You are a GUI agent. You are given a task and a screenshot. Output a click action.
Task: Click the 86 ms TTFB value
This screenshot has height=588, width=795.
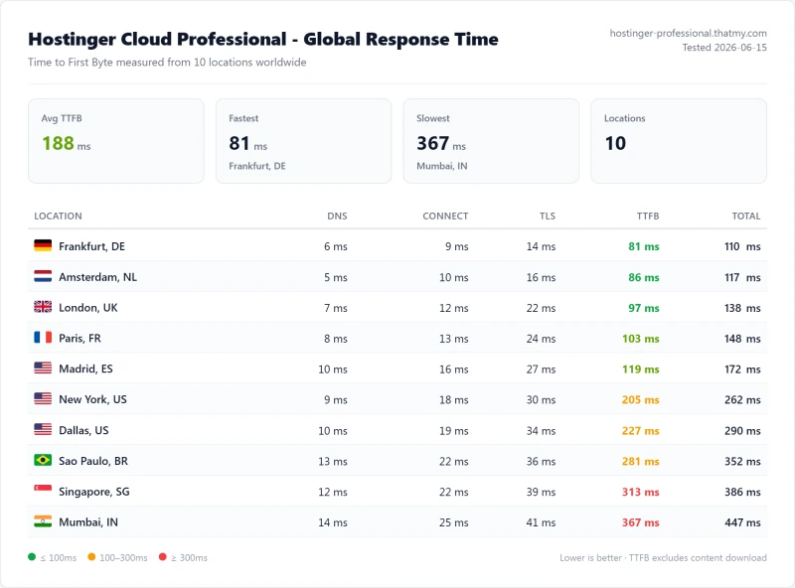click(644, 277)
